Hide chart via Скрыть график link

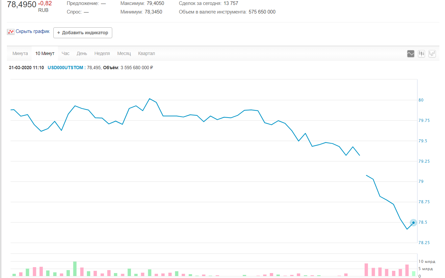click(33, 32)
